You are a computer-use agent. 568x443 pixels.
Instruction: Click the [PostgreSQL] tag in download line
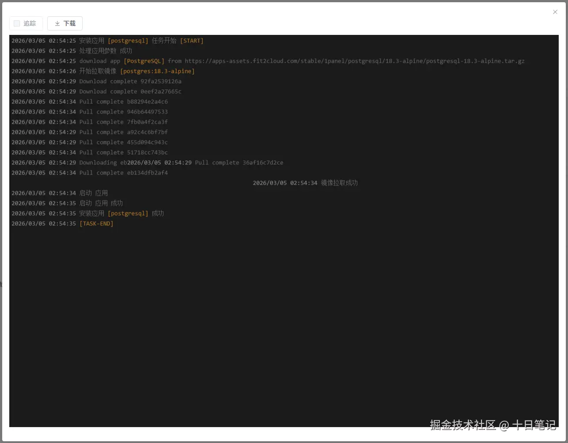(144, 61)
